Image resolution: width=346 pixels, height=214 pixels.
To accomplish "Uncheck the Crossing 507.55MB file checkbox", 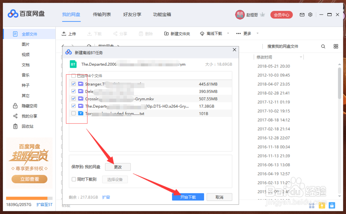I will pyautogui.click(x=73, y=99).
